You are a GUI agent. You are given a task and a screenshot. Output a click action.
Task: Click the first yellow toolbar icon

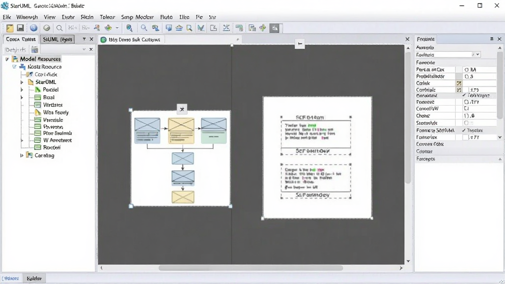click(10, 28)
